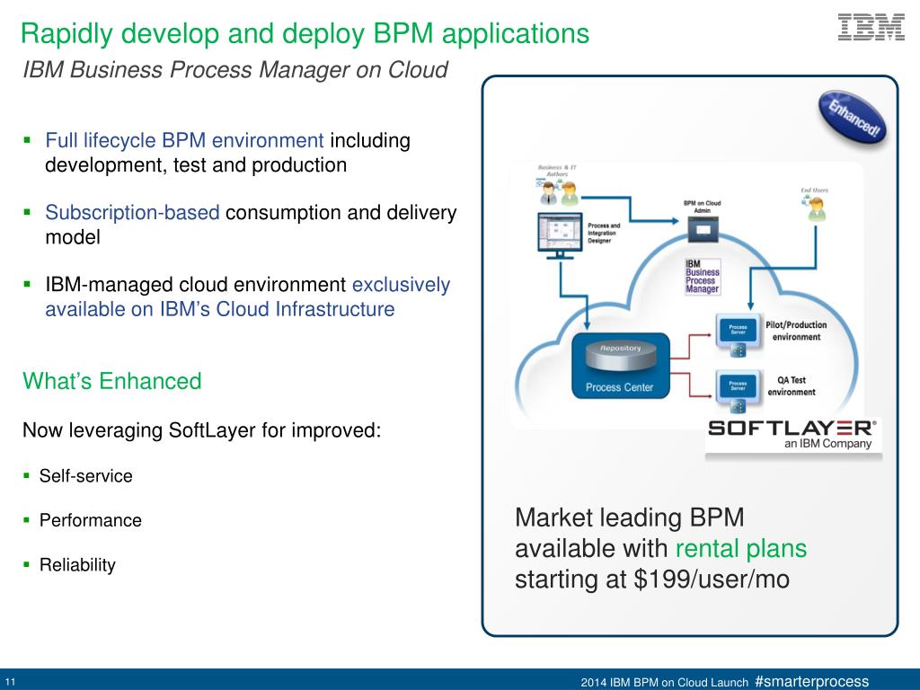Select the End Users person icon
This screenshot has height=690, width=920.
pos(814,209)
